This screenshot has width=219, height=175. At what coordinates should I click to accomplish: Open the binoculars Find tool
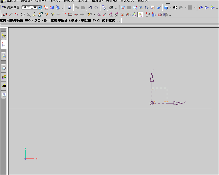click(x=111, y=7)
